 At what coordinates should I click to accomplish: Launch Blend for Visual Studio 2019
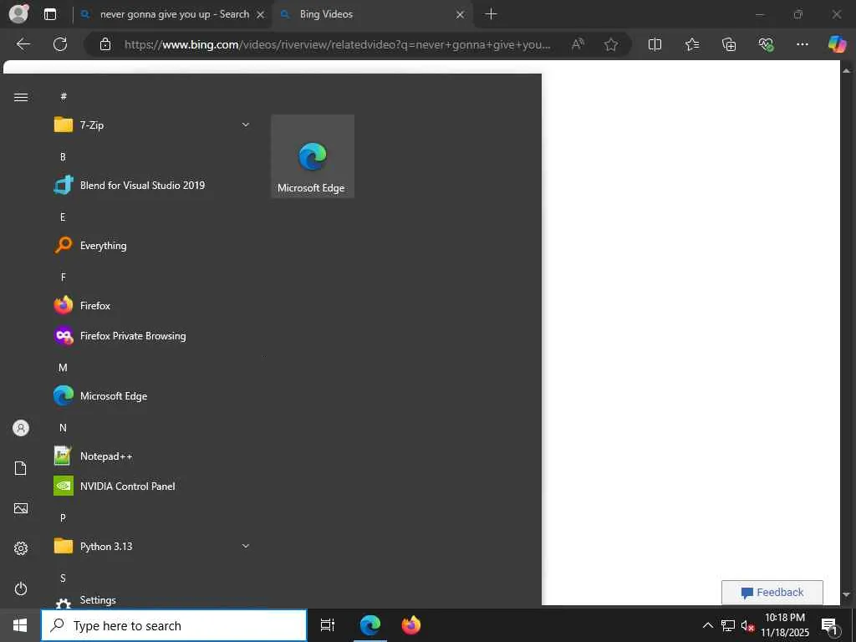(152, 185)
